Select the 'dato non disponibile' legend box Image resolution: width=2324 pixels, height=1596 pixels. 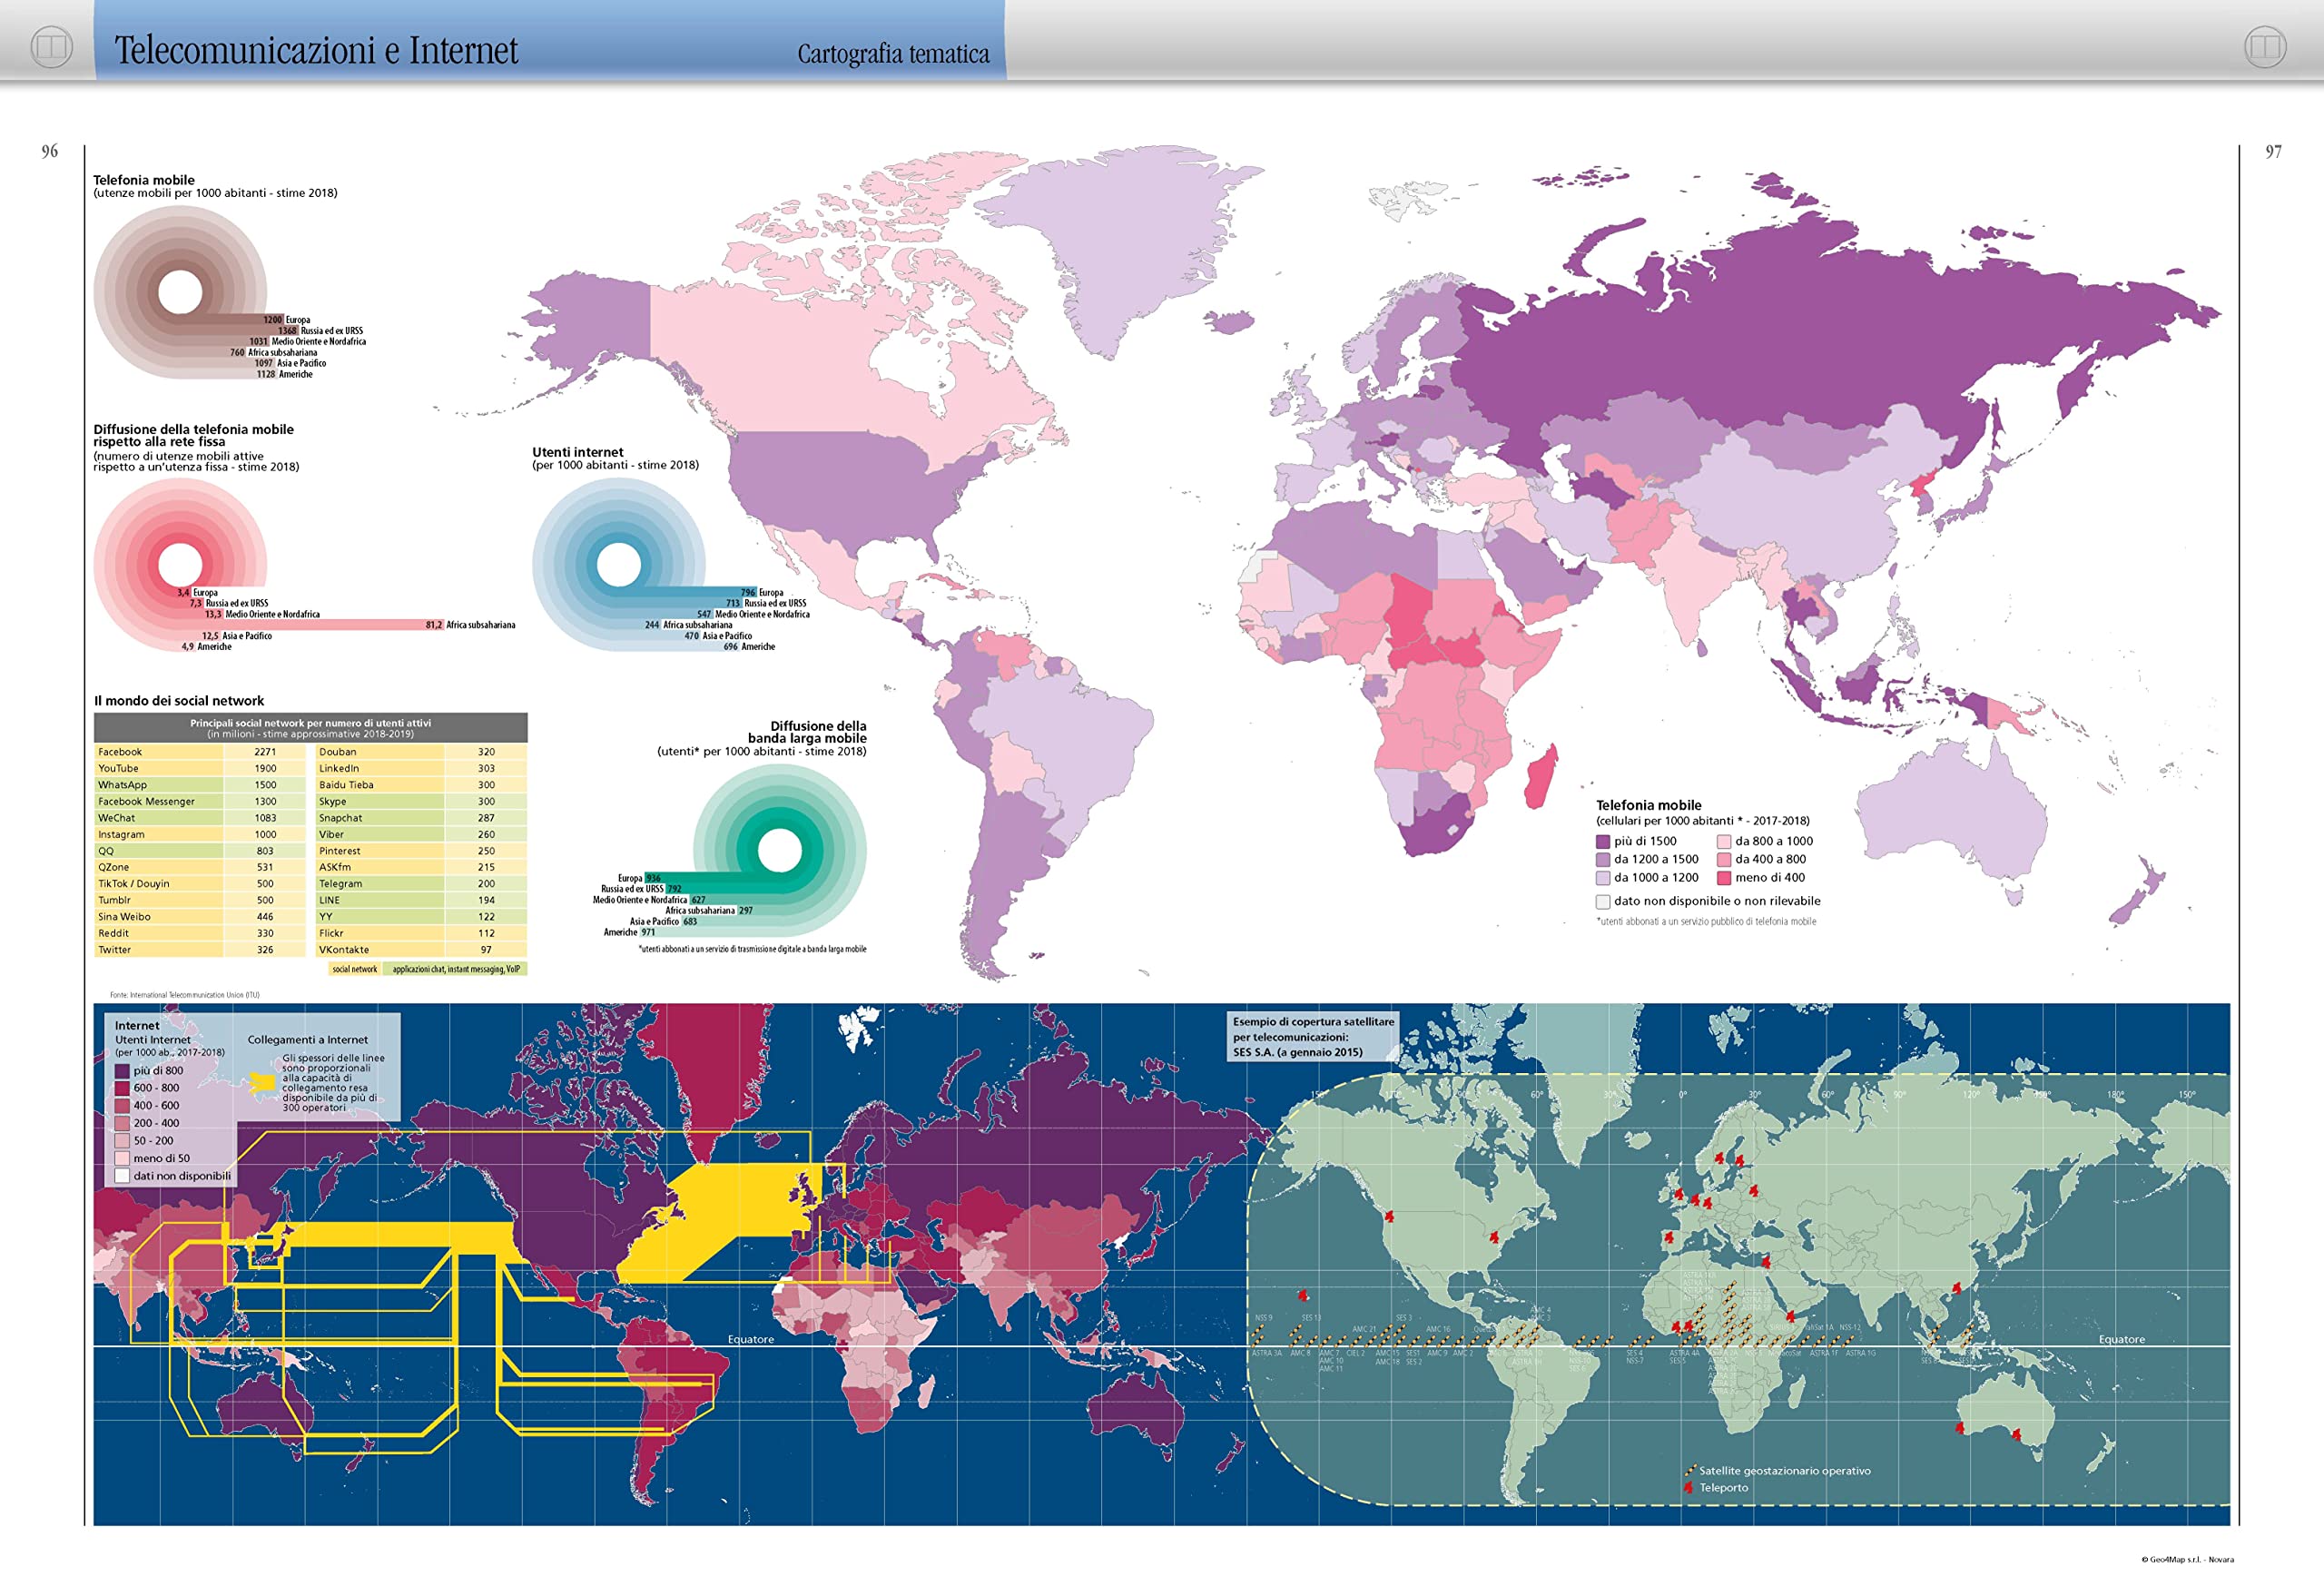(x=1603, y=901)
